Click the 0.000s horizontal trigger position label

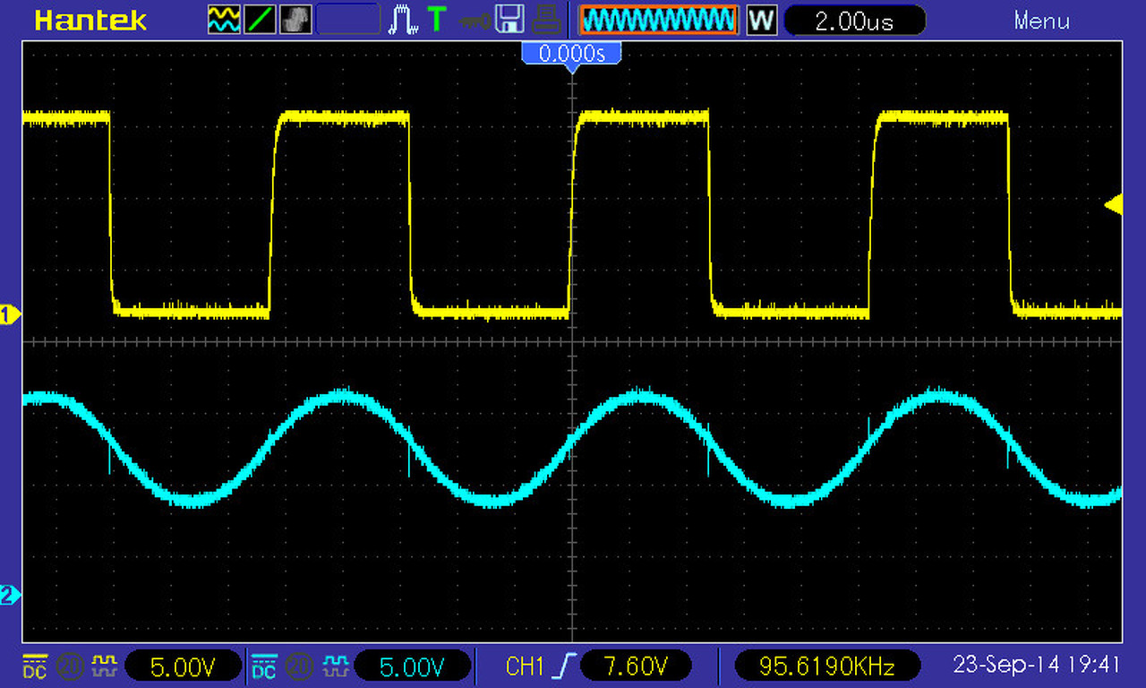point(571,54)
